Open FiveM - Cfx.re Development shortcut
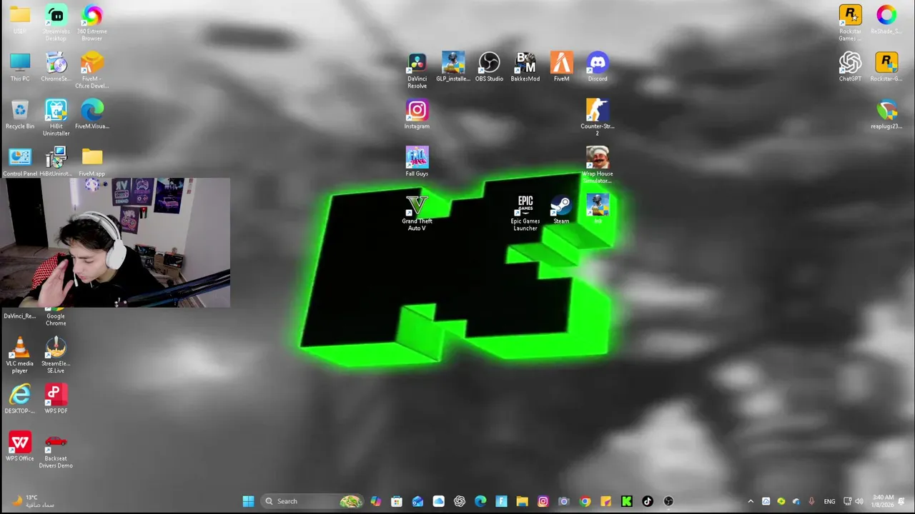The height and width of the screenshot is (514, 915). coord(92,70)
